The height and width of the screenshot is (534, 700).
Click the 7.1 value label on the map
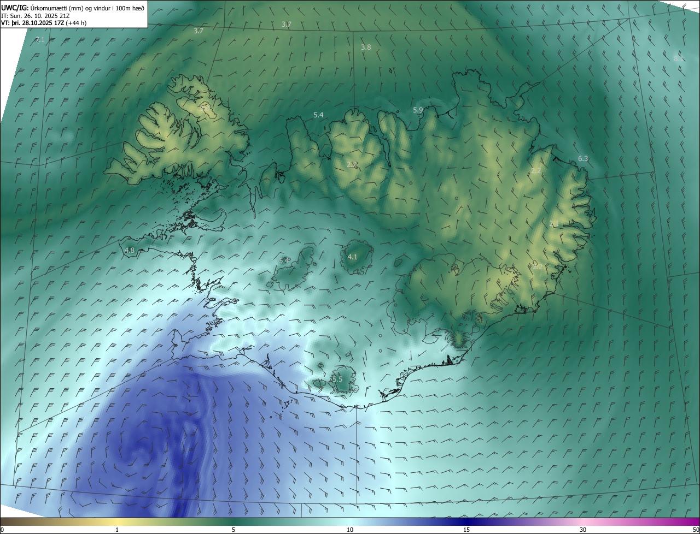(40, 40)
